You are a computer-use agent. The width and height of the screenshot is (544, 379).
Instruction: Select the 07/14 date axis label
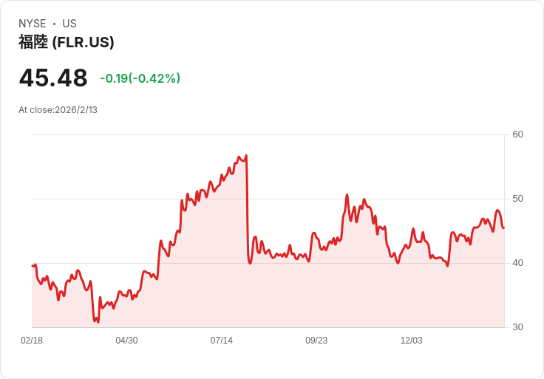[221, 341]
